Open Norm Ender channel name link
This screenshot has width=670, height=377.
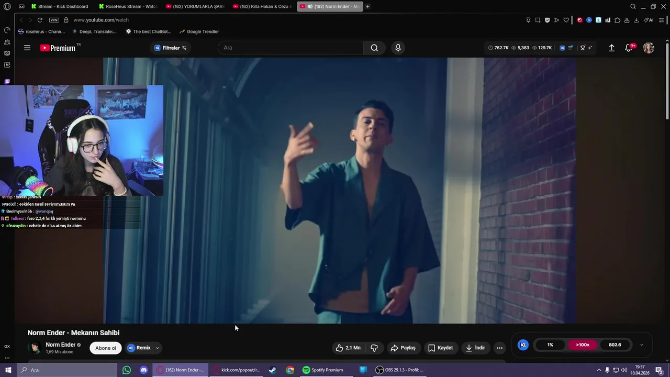click(x=61, y=345)
